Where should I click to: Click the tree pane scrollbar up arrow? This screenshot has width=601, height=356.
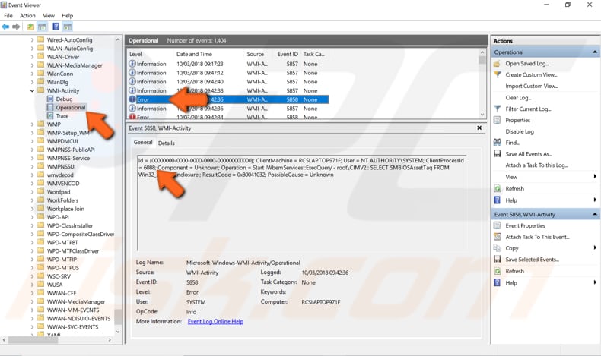118,39
